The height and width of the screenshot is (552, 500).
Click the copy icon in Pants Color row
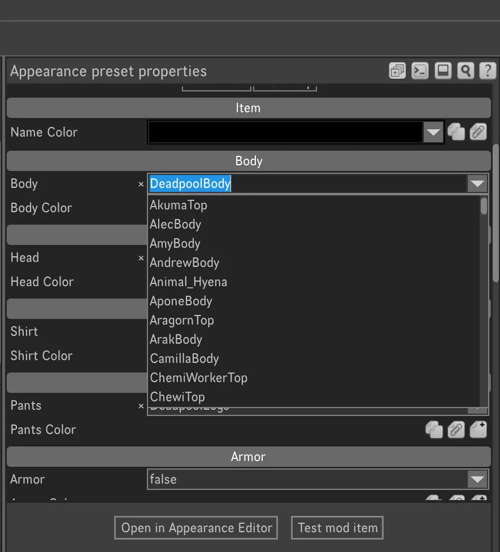click(x=434, y=430)
